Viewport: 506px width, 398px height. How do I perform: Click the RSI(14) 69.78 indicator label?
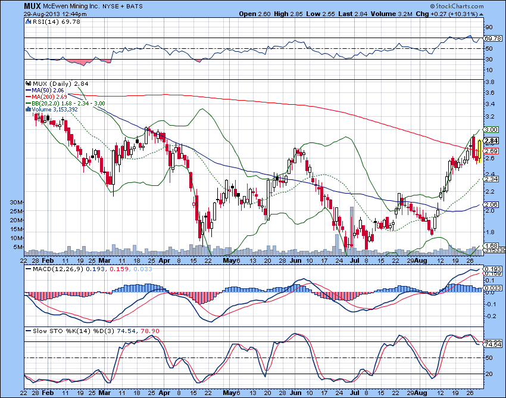pyautogui.click(x=56, y=21)
